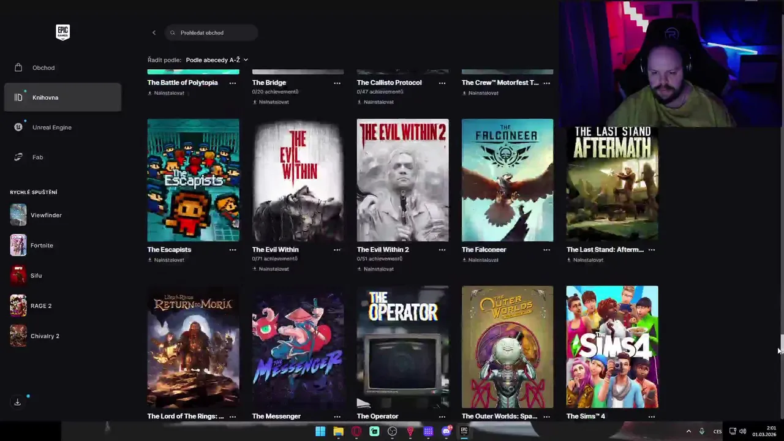Open File Explorer from taskbar
The height and width of the screenshot is (441, 784).
[x=338, y=431]
